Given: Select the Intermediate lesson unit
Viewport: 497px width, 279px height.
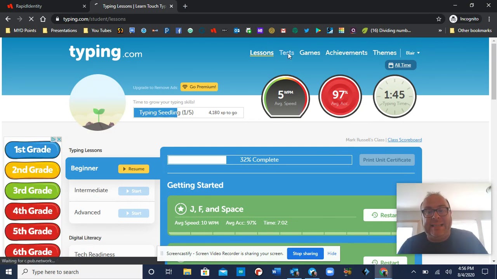Looking at the screenshot, I should [91, 190].
